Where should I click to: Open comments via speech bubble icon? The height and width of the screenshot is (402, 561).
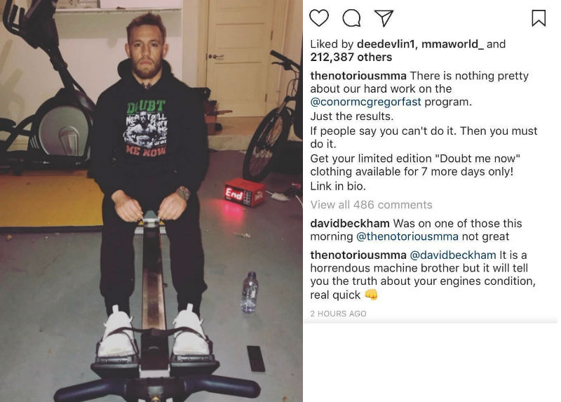(x=351, y=18)
